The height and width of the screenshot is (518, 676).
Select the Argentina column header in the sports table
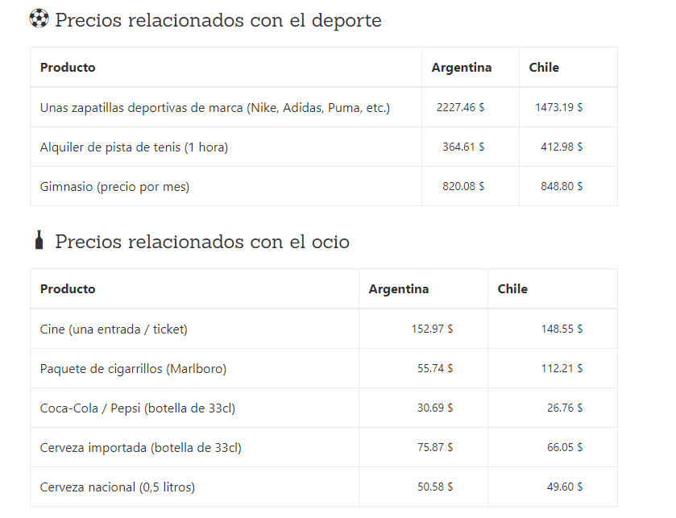point(462,68)
